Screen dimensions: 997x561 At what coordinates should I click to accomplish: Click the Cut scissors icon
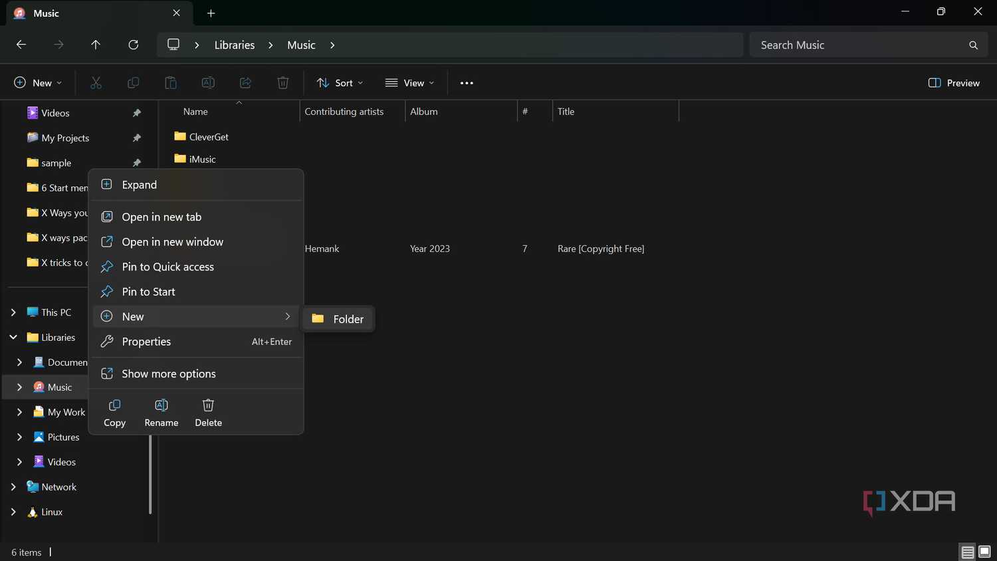[96, 82]
